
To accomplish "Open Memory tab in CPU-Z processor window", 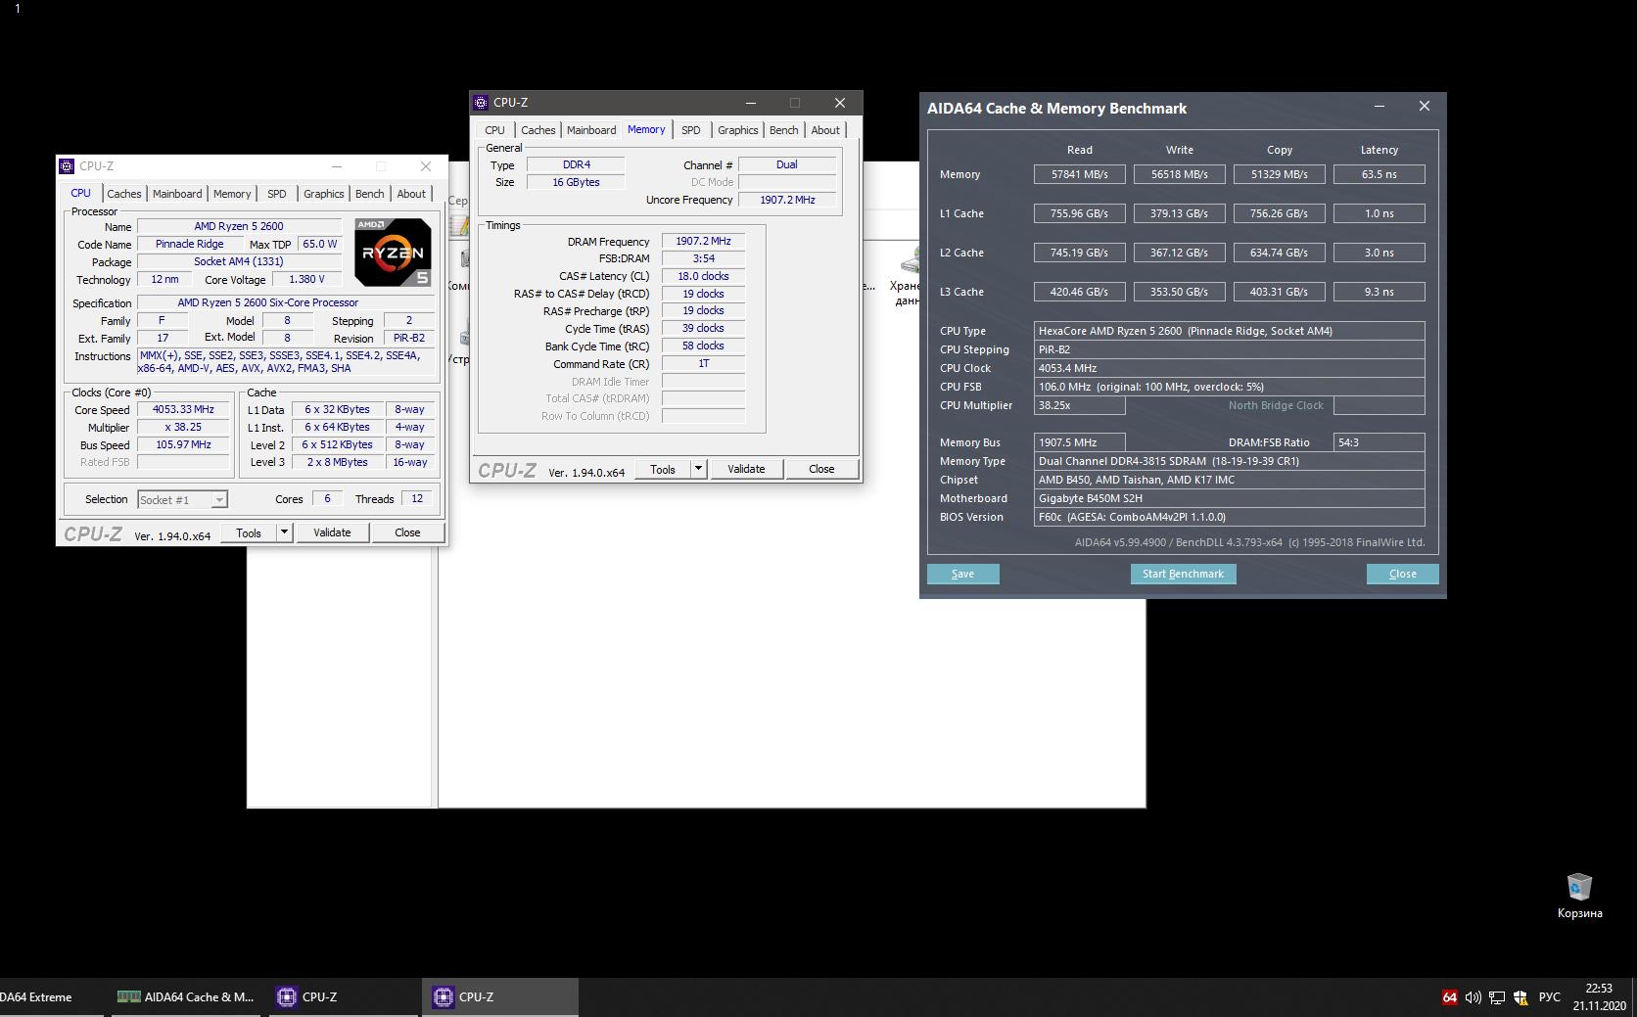I will (232, 194).
